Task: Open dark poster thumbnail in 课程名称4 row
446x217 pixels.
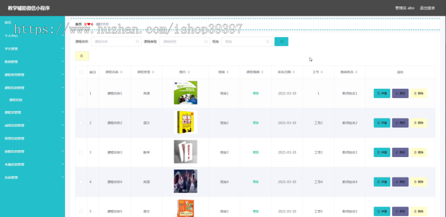Action: pos(185,181)
